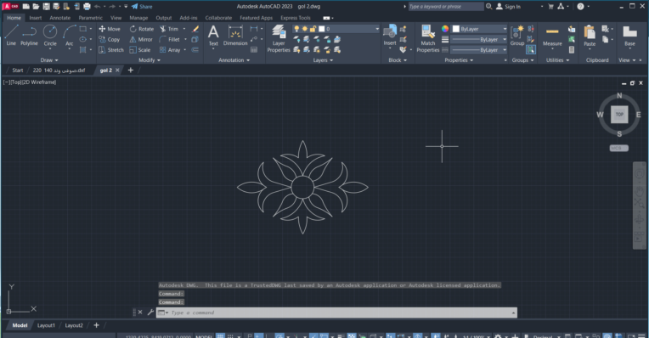Close the gol 2 drawing tab
This screenshot has width=649, height=338.
117,70
